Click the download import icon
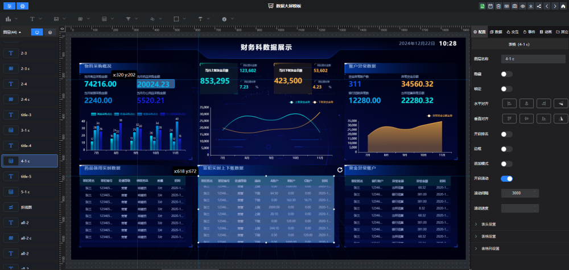Screen dimensions: 569x270 (x=531, y=6)
